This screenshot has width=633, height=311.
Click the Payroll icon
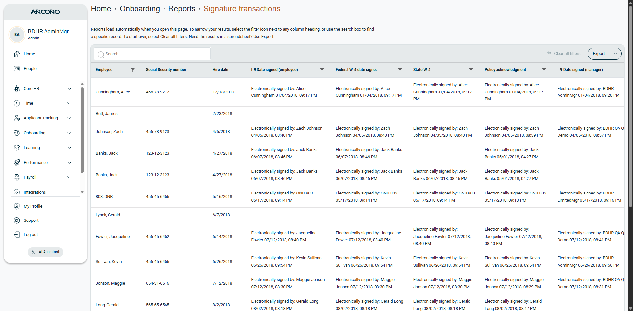[x=17, y=177]
